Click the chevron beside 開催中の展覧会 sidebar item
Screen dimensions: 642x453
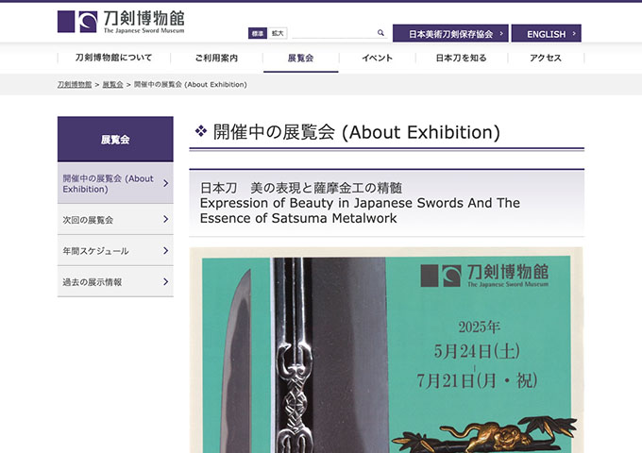click(x=166, y=183)
